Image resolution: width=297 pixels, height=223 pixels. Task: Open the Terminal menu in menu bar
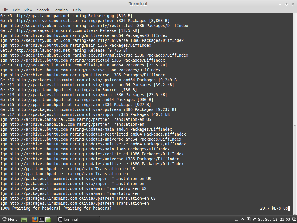click(61, 10)
